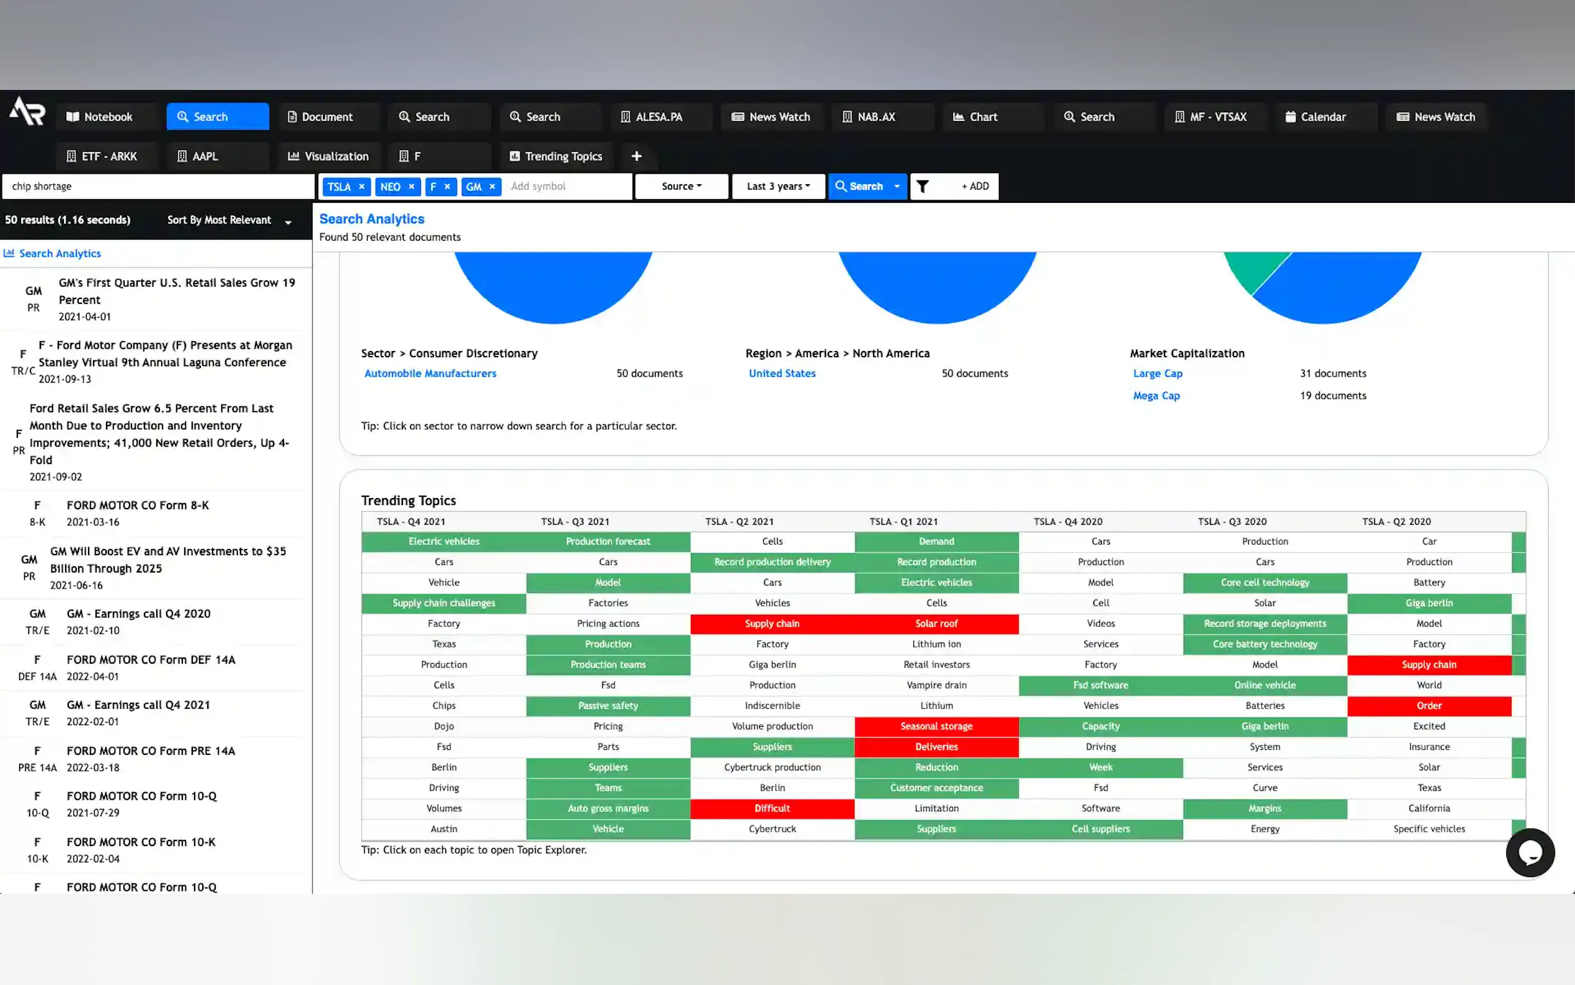Remove the TSLA symbol chip
The width and height of the screenshot is (1575, 985).
point(362,186)
